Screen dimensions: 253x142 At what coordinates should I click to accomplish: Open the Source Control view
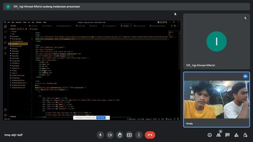5,37
